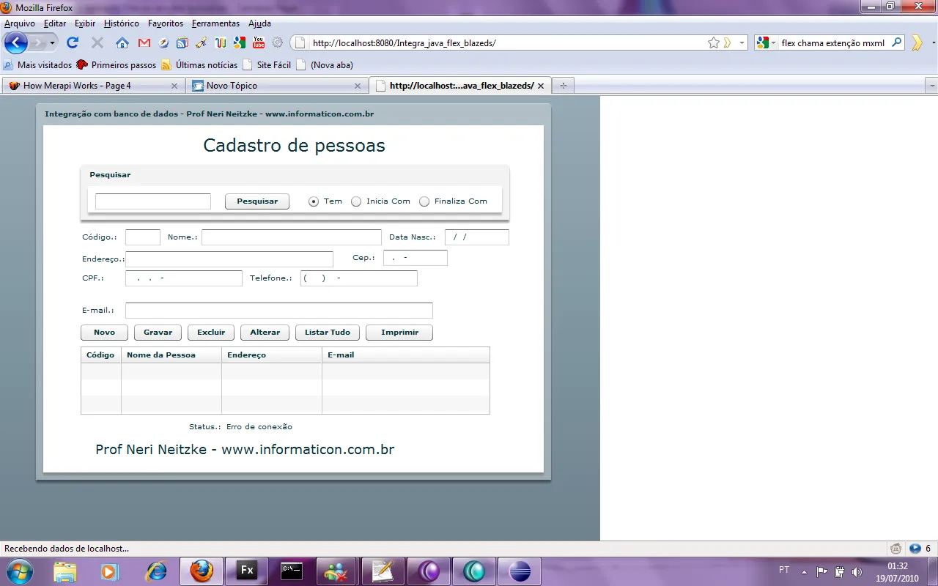
Task: Open the Editar menu
Action: (x=55, y=23)
